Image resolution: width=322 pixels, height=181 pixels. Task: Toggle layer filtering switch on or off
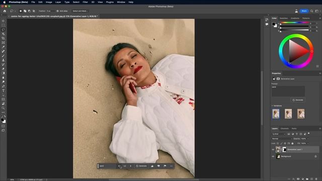(x=308, y=134)
